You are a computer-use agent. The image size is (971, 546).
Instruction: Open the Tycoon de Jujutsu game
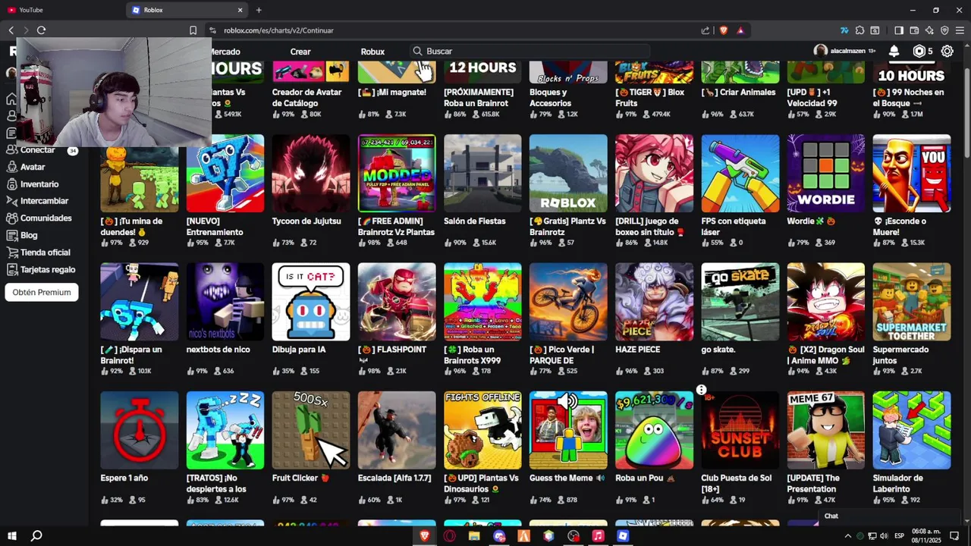pyautogui.click(x=310, y=174)
